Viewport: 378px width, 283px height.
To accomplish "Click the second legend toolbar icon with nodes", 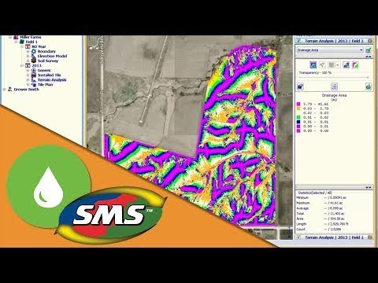I will pyautogui.click(x=322, y=64).
